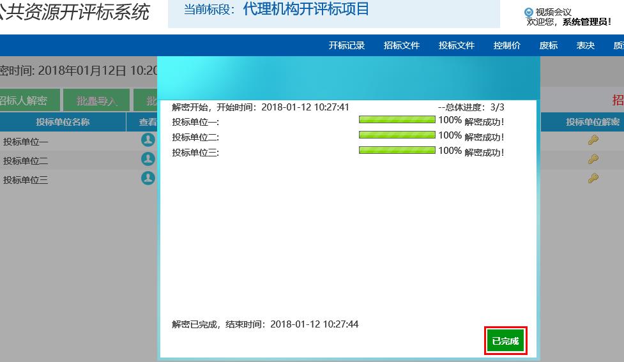
Task: Select 投标单位二 row in background table
Action: point(79,160)
